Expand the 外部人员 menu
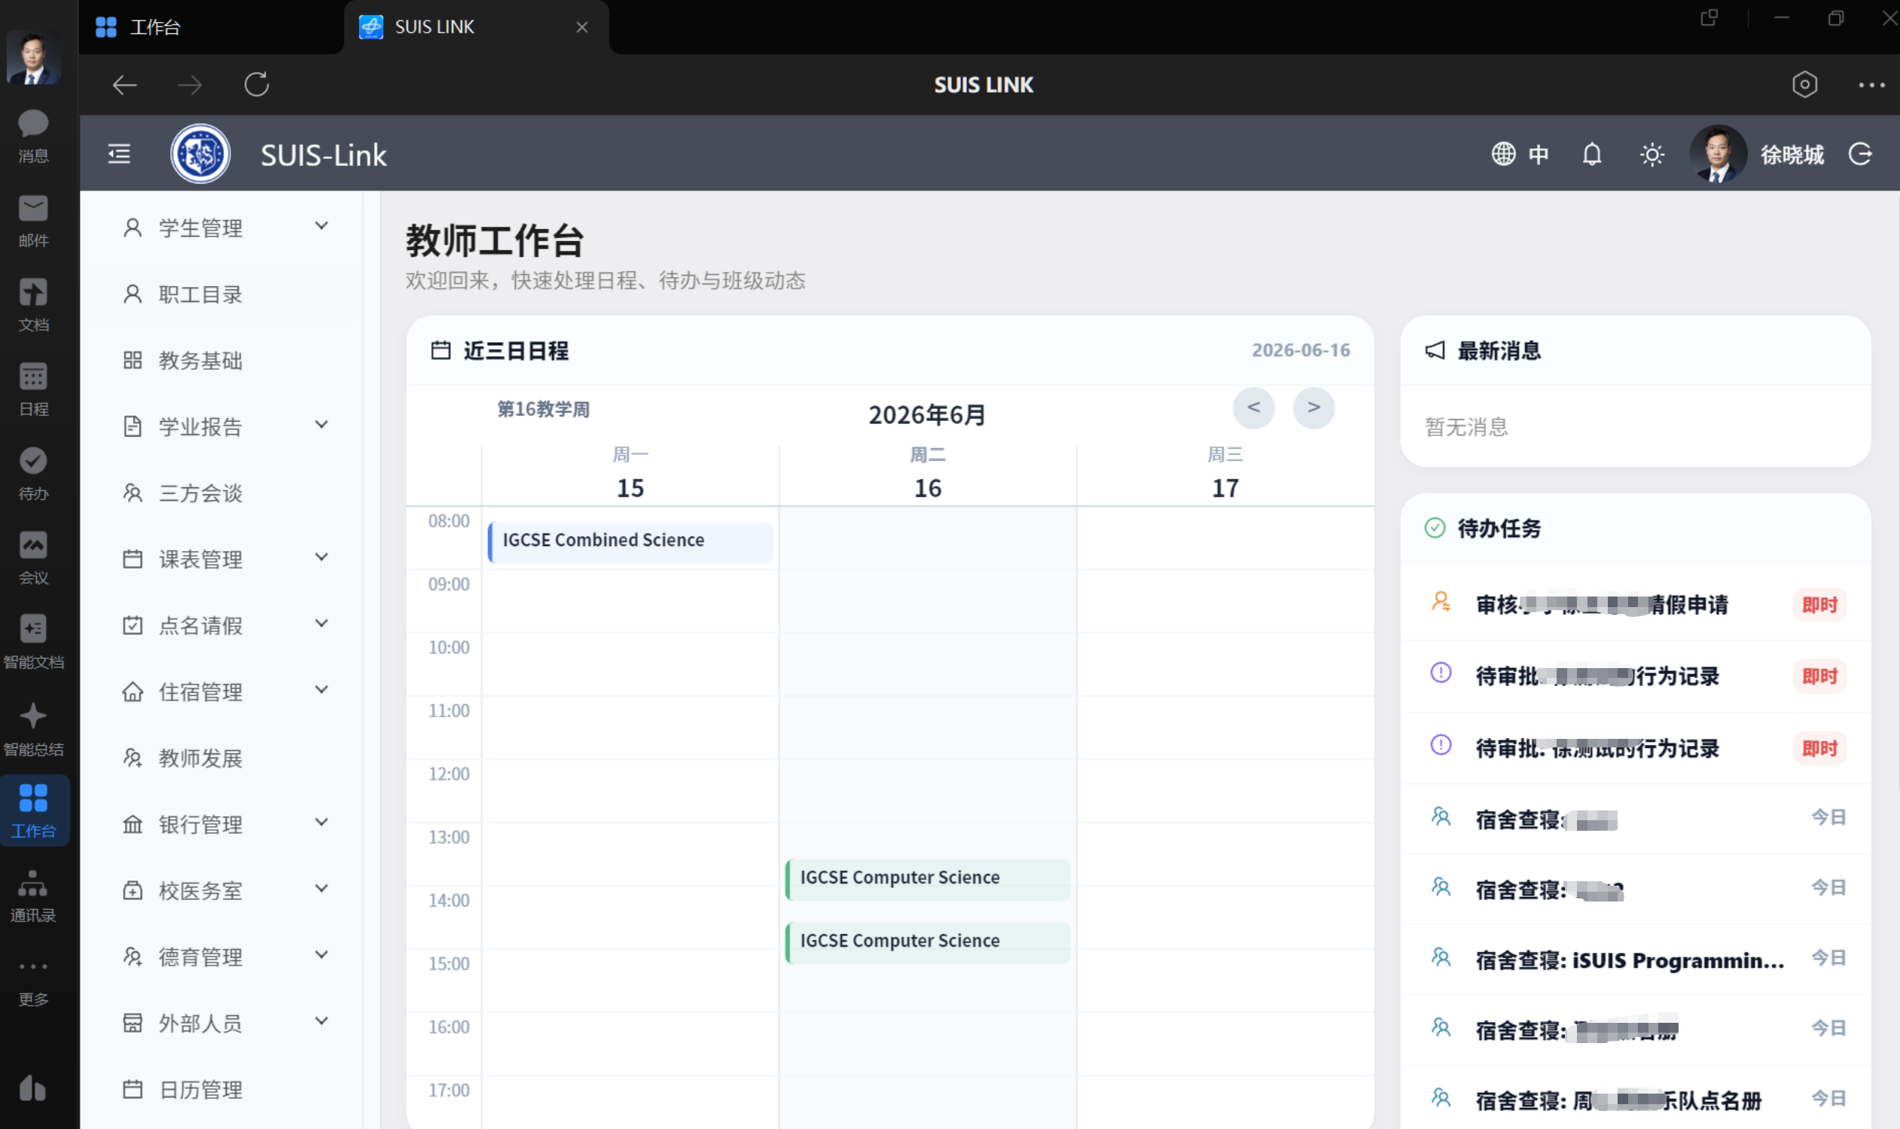Screen dimensions: 1900x1129 225,1023
